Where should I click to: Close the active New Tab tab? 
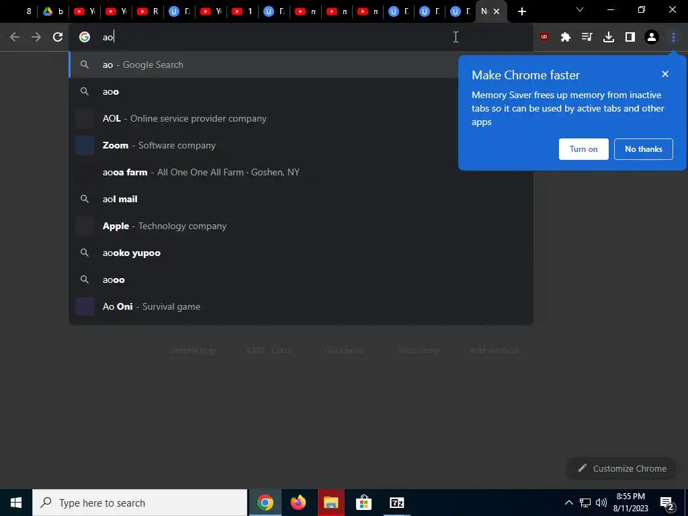[x=497, y=12]
